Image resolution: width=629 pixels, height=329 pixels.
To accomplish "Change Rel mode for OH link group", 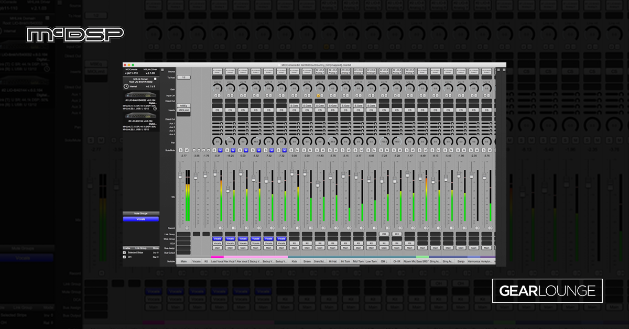I will point(156,257).
